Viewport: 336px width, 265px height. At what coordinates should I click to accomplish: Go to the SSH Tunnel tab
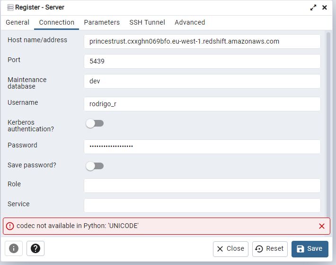click(147, 22)
